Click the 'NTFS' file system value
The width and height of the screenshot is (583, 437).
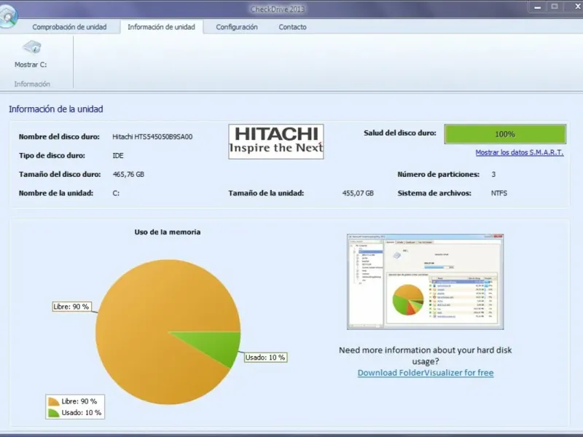pyautogui.click(x=499, y=193)
